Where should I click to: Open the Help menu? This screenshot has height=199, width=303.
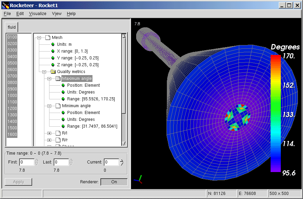(x=71, y=14)
